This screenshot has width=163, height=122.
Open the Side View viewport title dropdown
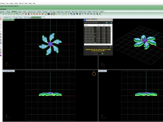click(x=106, y=71)
